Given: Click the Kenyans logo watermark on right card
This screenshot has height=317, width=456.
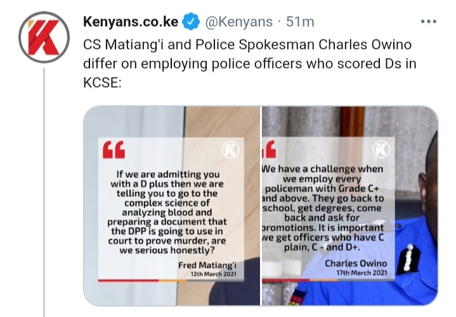Looking at the screenshot, I should pos(381,149).
